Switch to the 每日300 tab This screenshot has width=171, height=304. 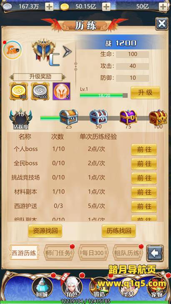click(93, 253)
